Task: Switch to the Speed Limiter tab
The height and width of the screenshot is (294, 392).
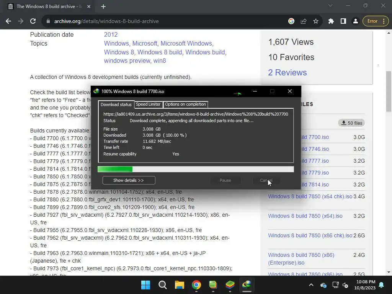Action: (148, 104)
